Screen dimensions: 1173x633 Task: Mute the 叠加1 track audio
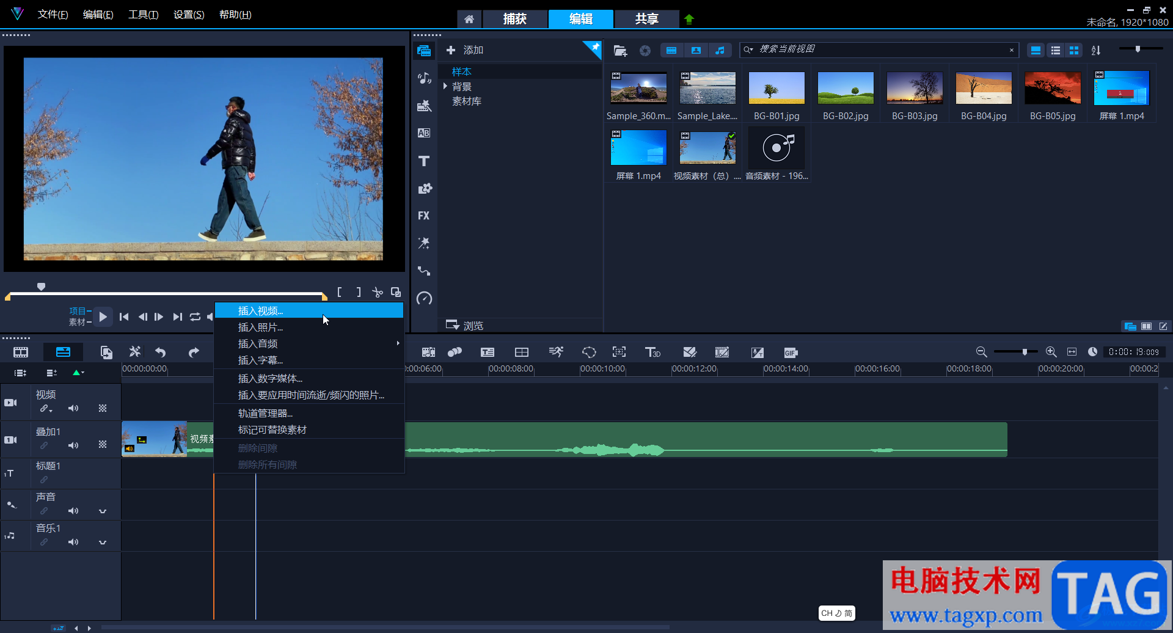click(x=73, y=445)
